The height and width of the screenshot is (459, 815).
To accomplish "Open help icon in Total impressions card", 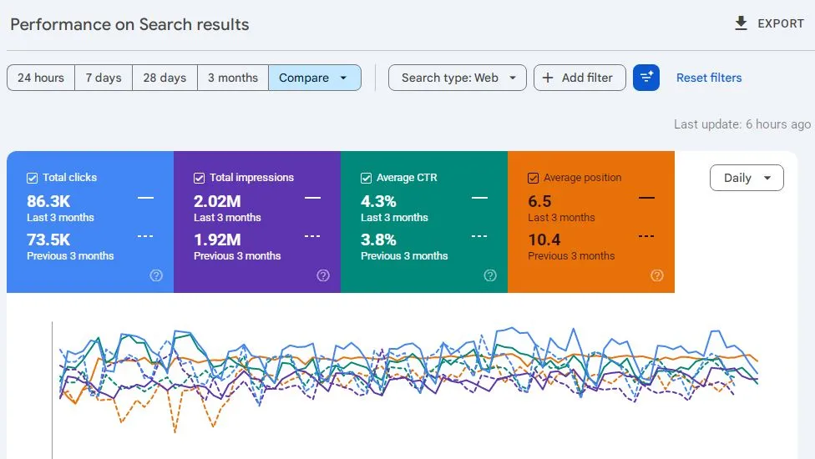I will click(323, 275).
